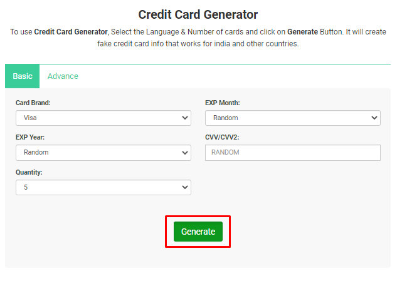Viewport: 397px width, 281px height.
Task: Expand the EXP Month dropdown
Action: (x=293, y=118)
